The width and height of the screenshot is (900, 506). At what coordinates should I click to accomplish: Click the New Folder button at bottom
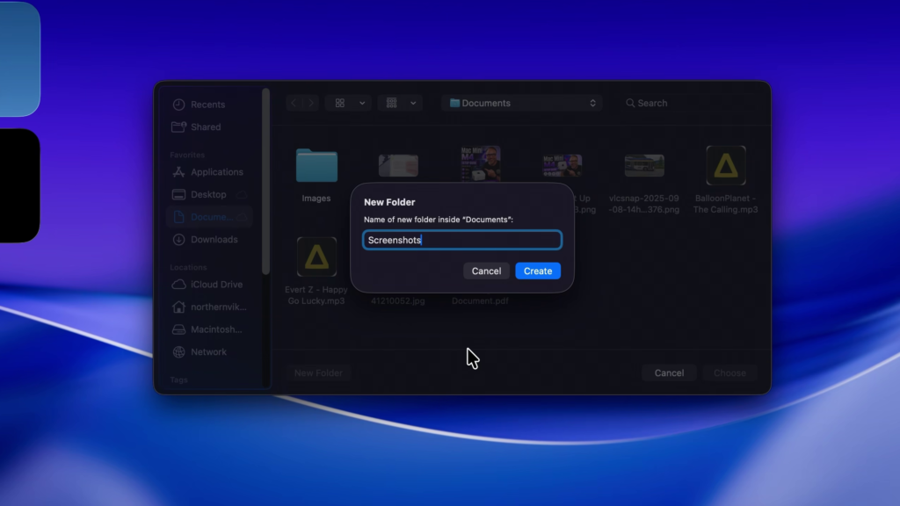coord(318,372)
